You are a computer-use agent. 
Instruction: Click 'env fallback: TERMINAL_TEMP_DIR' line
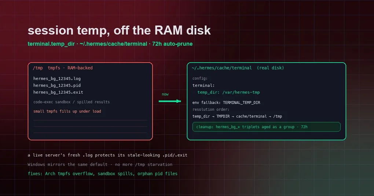coord(226,102)
